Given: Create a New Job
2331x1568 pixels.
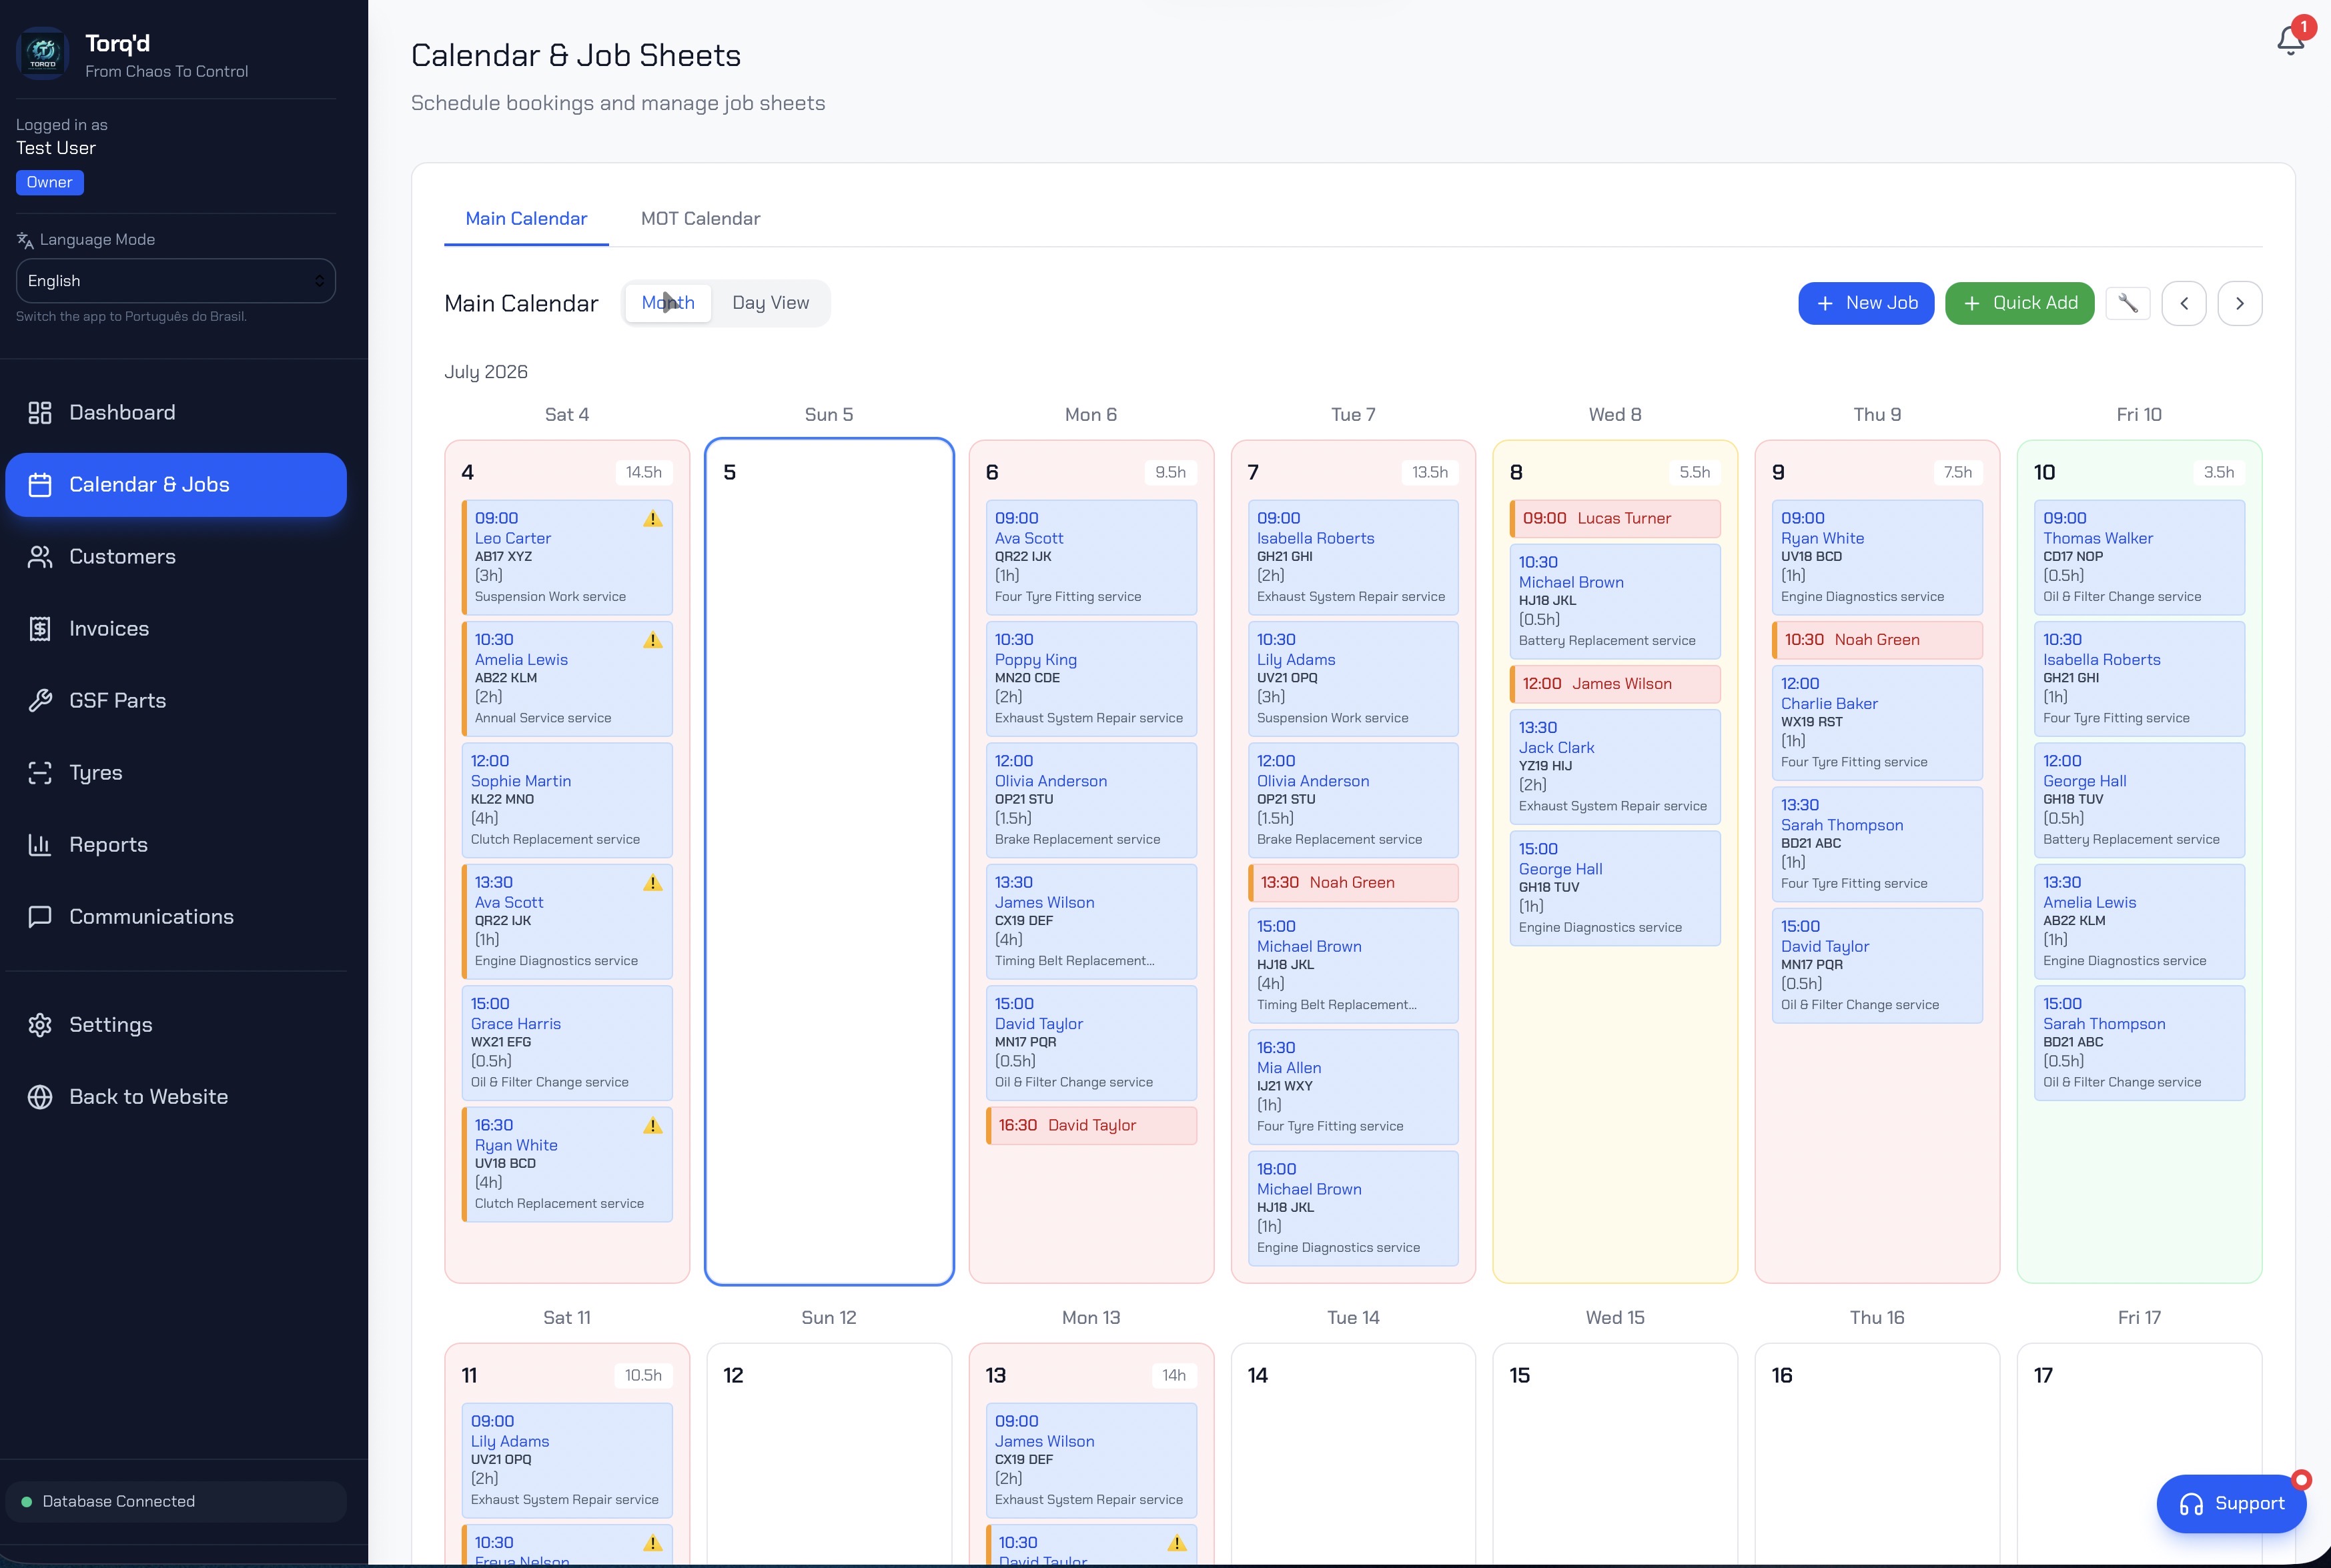Looking at the screenshot, I should click(1866, 303).
